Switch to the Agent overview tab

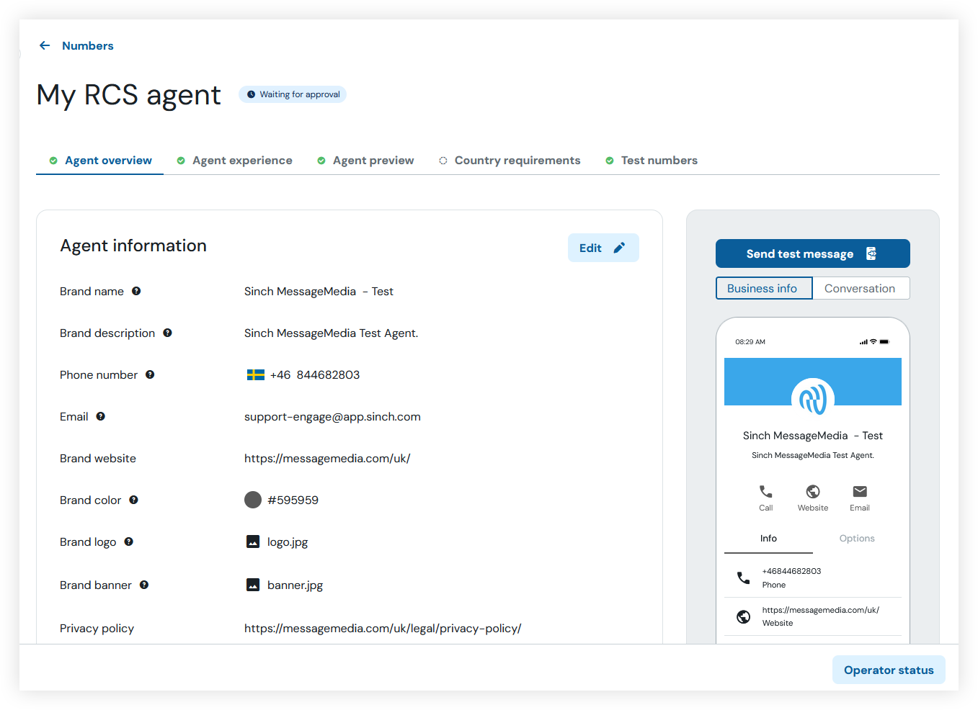100,161
